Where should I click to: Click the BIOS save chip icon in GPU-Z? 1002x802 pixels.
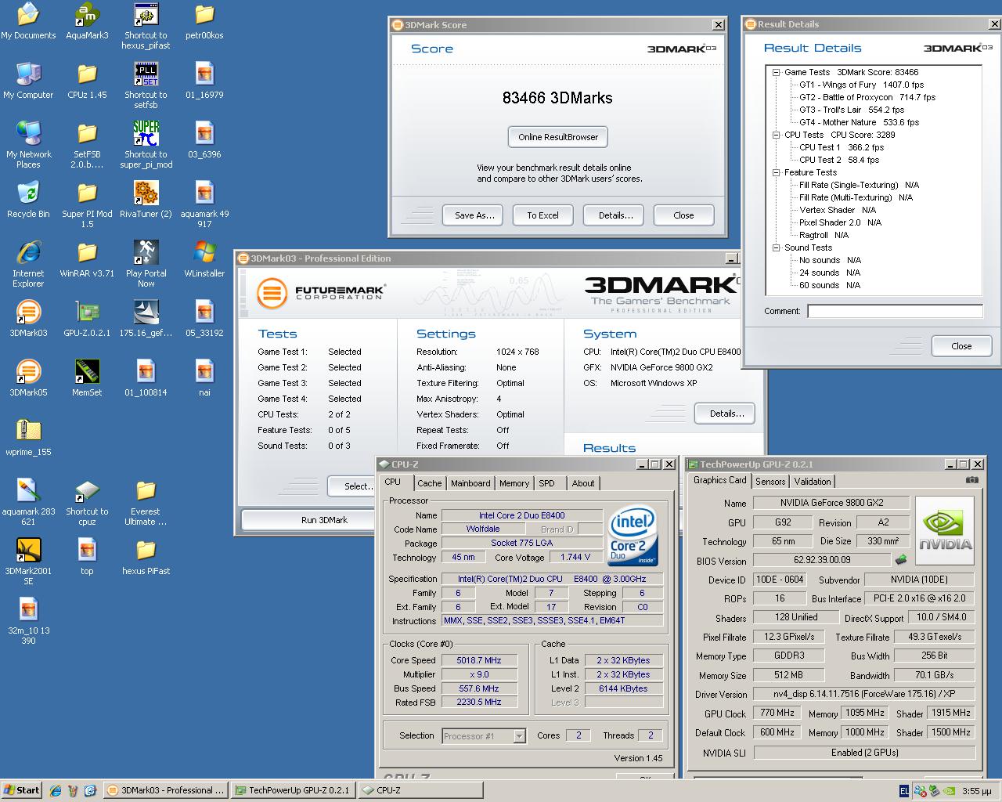(x=901, y=559)
